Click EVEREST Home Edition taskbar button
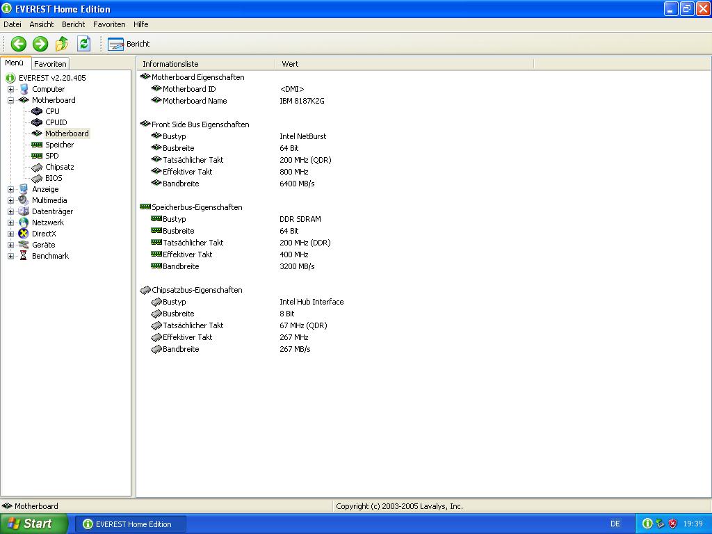Viewport: 712px width, 534px height. pyautogui.click(x=130, y=524)
